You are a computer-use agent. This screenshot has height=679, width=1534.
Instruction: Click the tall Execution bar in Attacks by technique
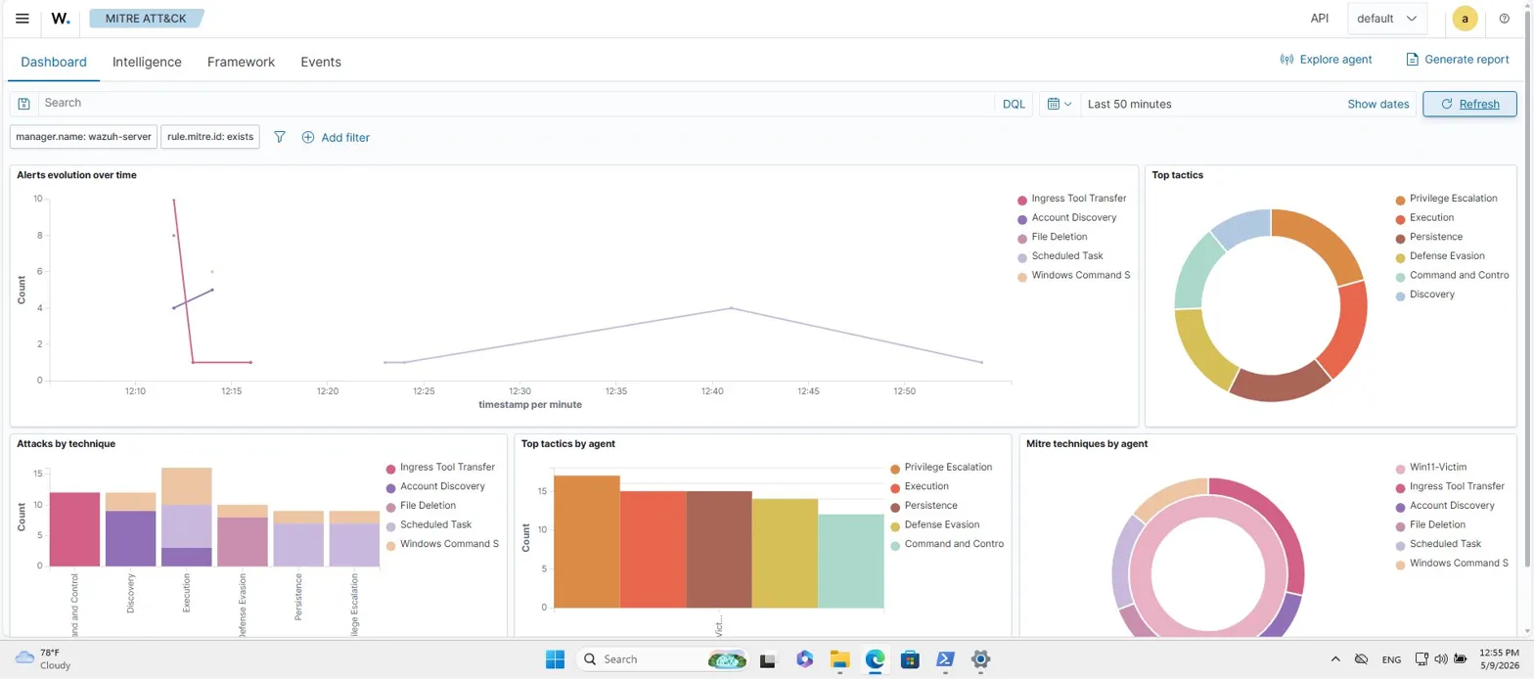click(186, 517)
